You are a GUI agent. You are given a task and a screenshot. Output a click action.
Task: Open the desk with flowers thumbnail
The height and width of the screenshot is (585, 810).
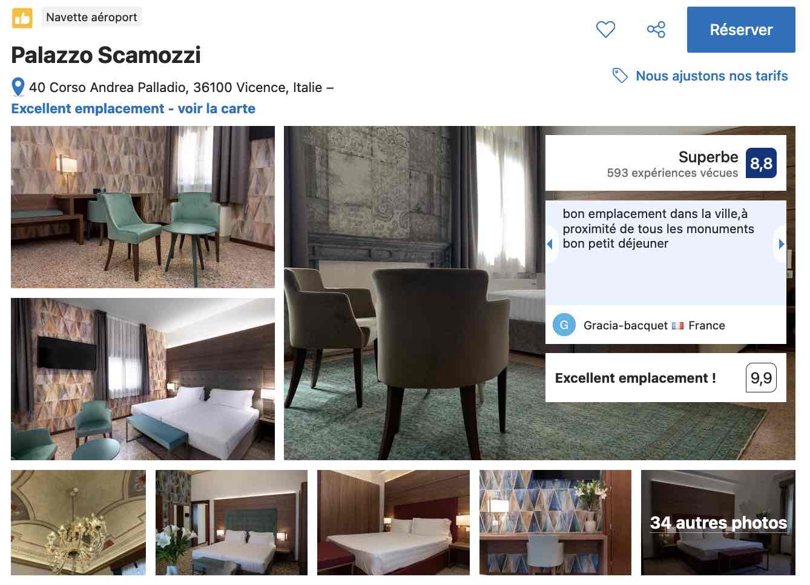pyautogui.click(x=555, y=523)
